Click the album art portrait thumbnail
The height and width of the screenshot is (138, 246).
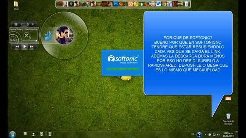pyautogui.click(x=64, y=35)
